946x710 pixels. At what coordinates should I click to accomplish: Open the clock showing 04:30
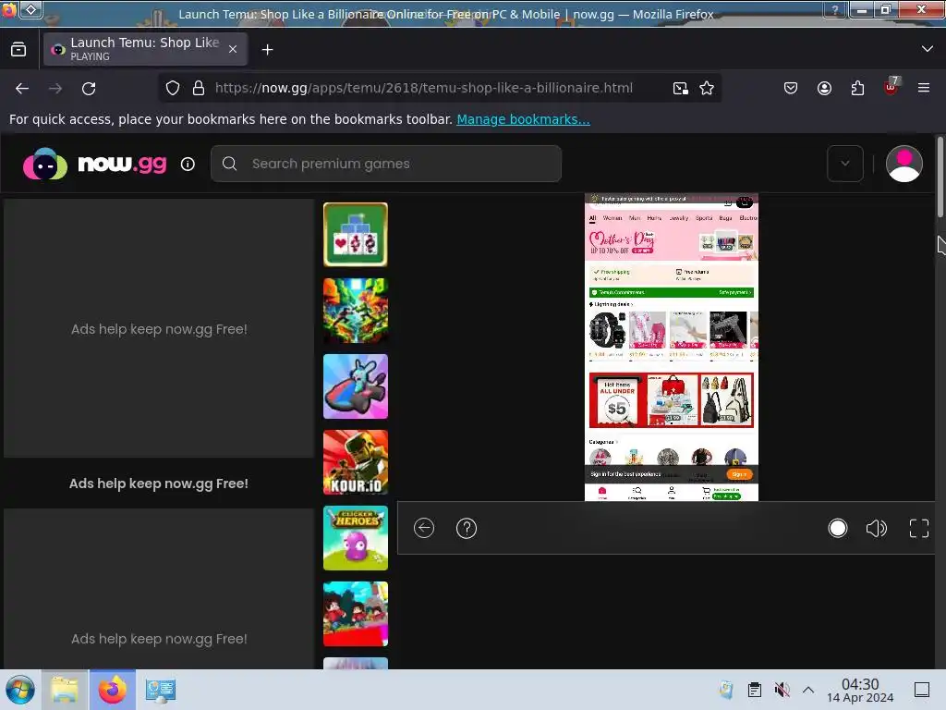[860, 690]
